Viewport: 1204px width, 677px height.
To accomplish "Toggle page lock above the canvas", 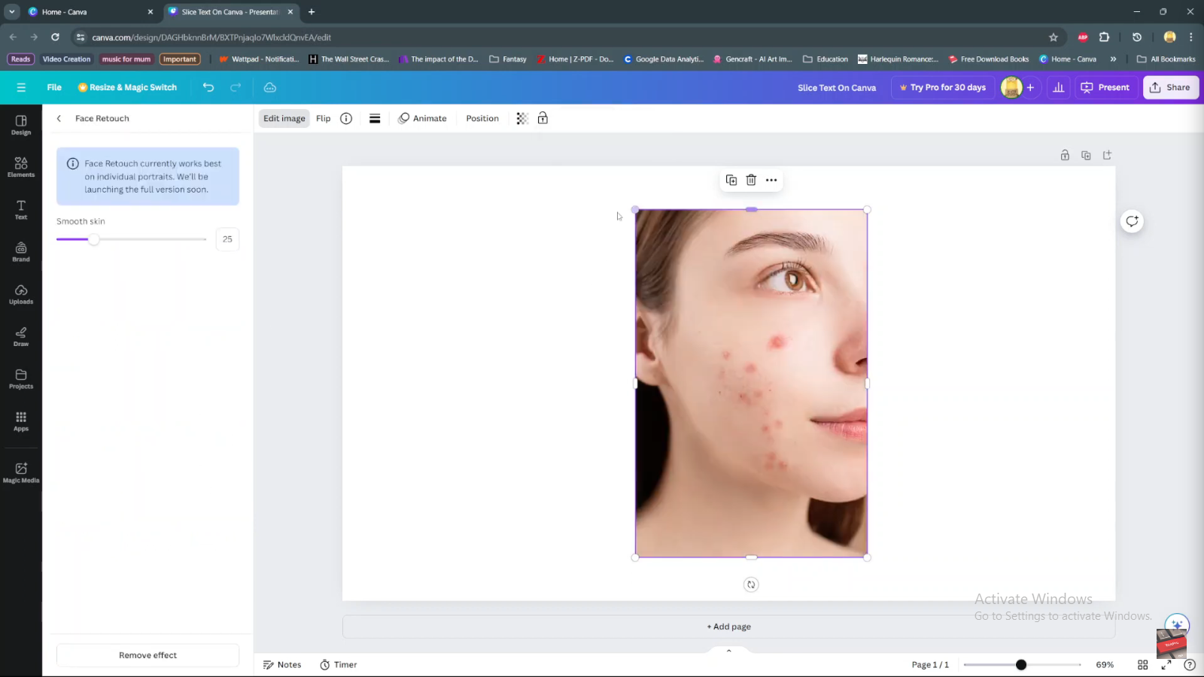I will point(1065,155).
